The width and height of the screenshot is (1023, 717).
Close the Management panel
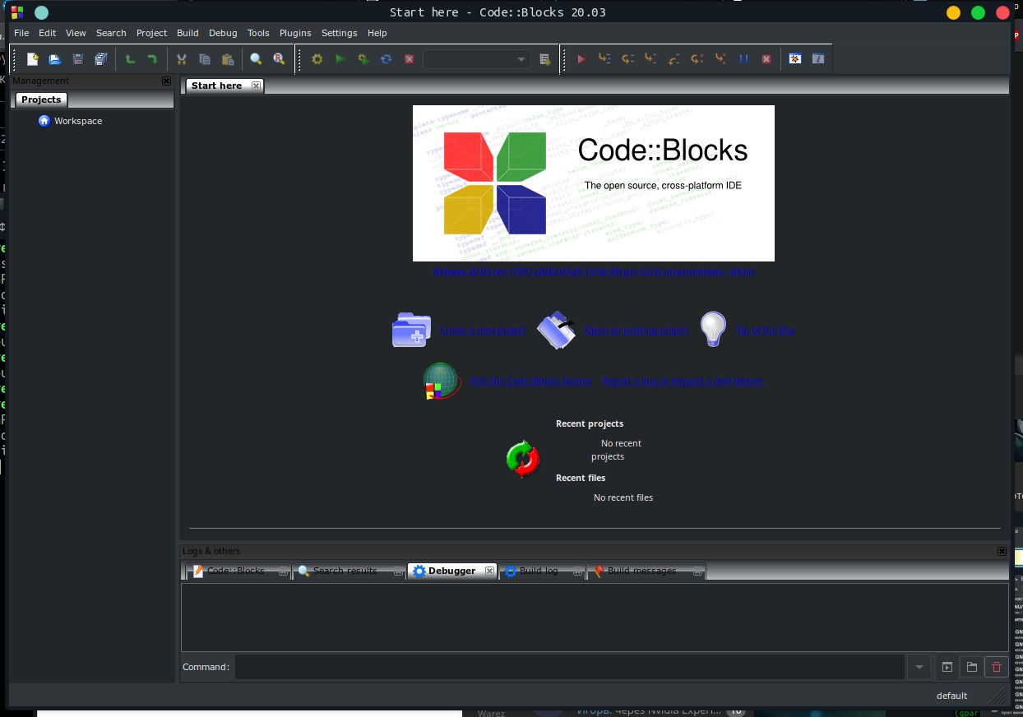tap(166, 81)
